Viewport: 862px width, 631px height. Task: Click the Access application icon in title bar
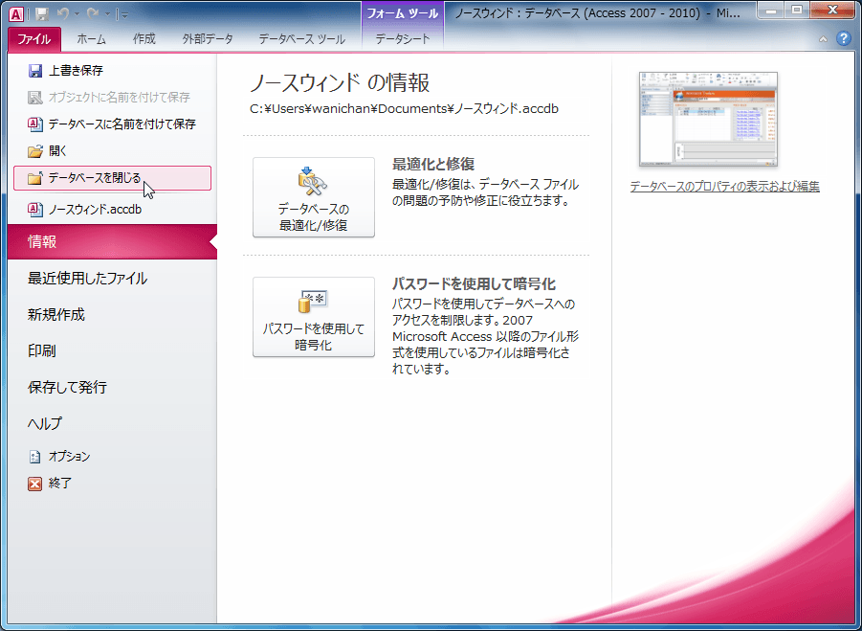point(16,13)
